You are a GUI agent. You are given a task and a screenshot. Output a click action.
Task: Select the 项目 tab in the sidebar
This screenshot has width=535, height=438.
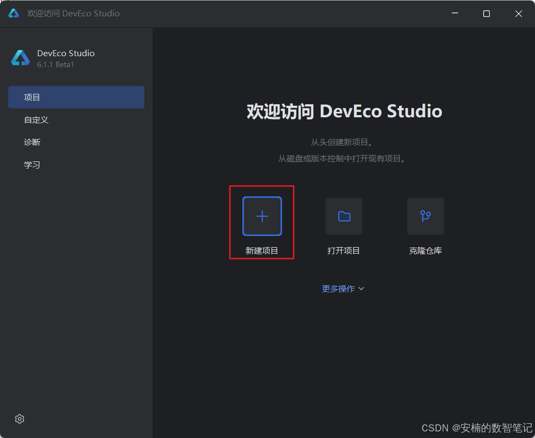tap(76, 98)
